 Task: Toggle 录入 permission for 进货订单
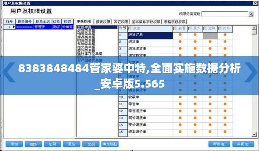[x=195, y=35]
